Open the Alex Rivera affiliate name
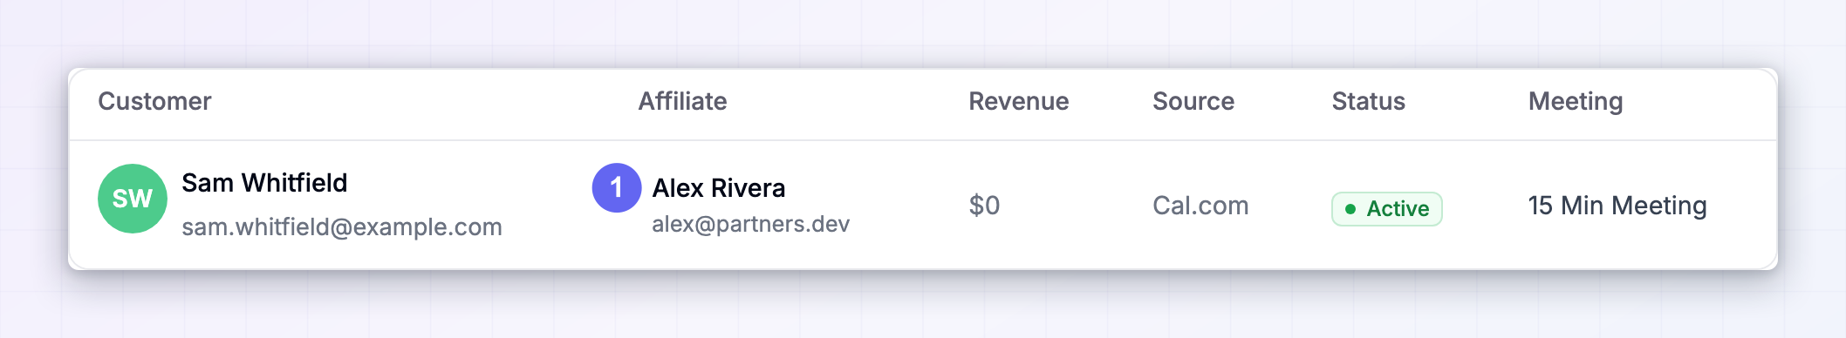 tap(719, 188)
